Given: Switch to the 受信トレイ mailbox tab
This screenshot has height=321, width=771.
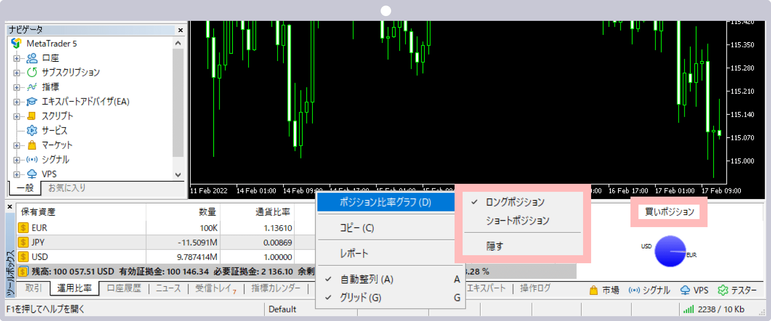Looking at the screenshot, I should point(216,288).
